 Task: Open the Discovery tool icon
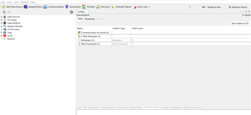tap(98, 7)
